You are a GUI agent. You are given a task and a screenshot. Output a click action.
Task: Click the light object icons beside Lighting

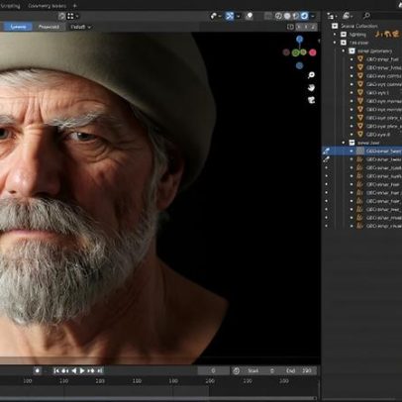click(387, 34)
